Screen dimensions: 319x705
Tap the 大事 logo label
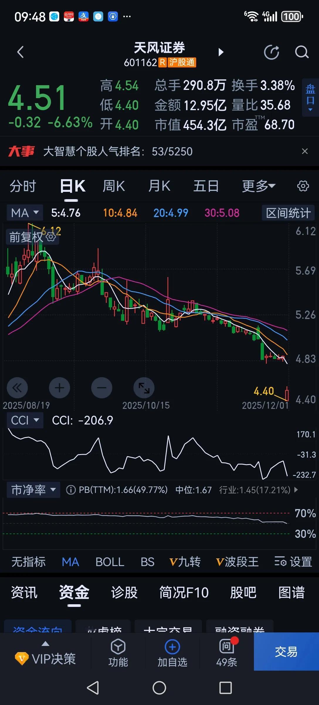pyautogui.click(x=21, y=151)
